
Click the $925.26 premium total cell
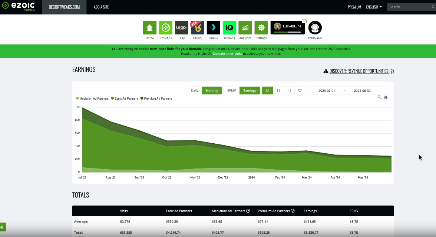click(264, 233)
